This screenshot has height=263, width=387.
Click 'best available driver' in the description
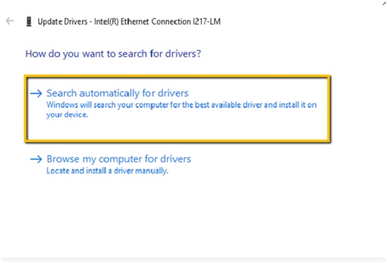(228, 105)
